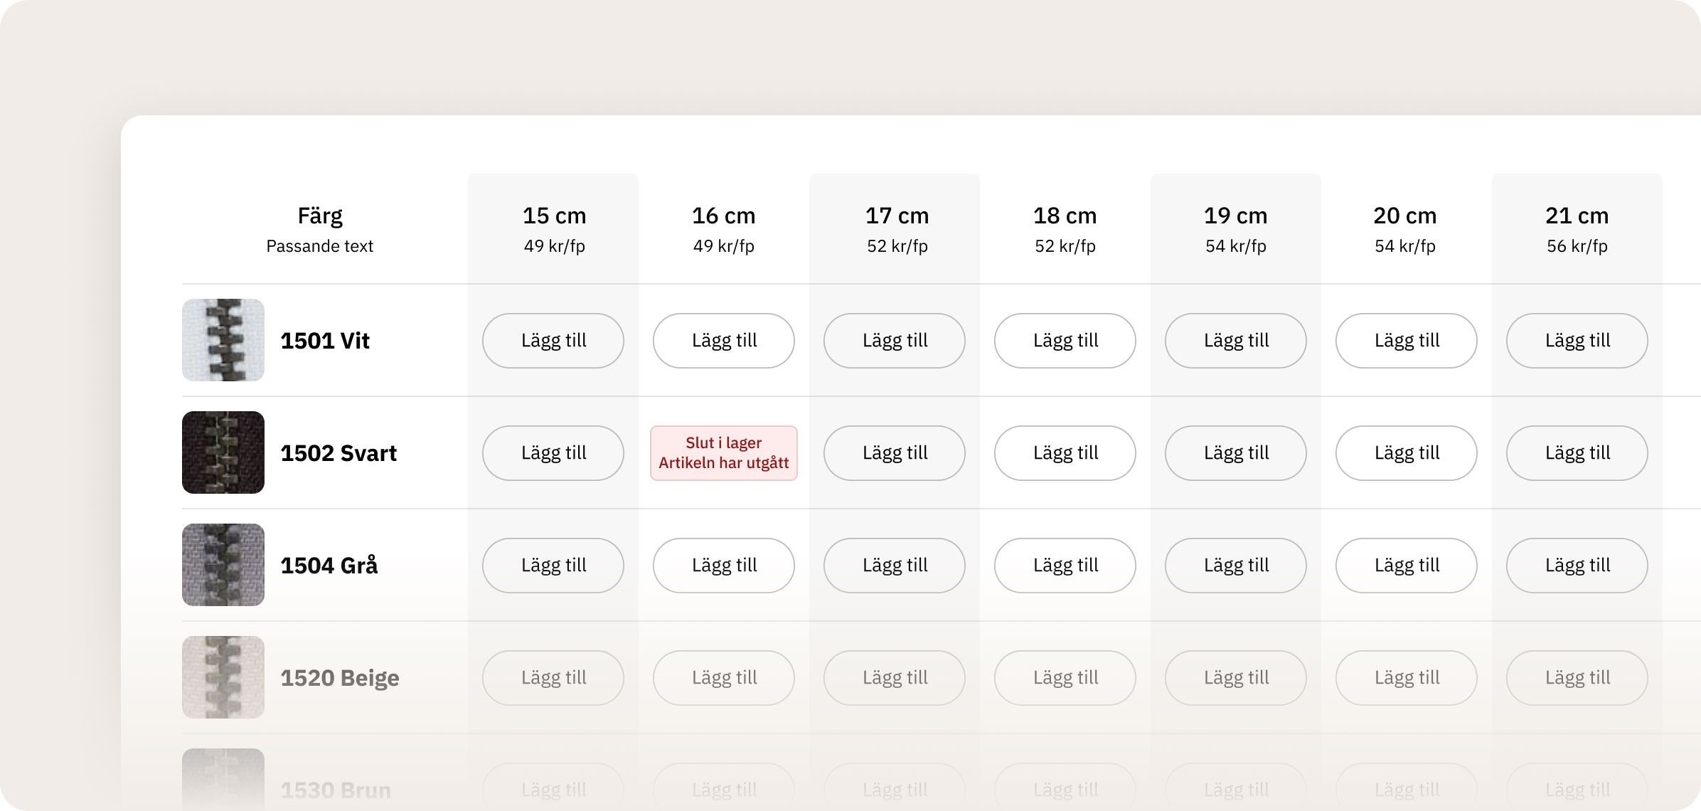Click the 1502 Svart zipper thumbnail
This screenshot has width=1701, height=811.
coord(223,452)
